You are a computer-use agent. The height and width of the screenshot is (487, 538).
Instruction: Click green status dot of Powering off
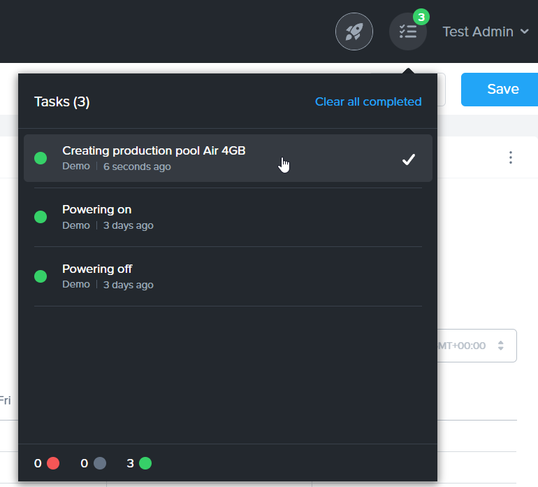point(41,276)
